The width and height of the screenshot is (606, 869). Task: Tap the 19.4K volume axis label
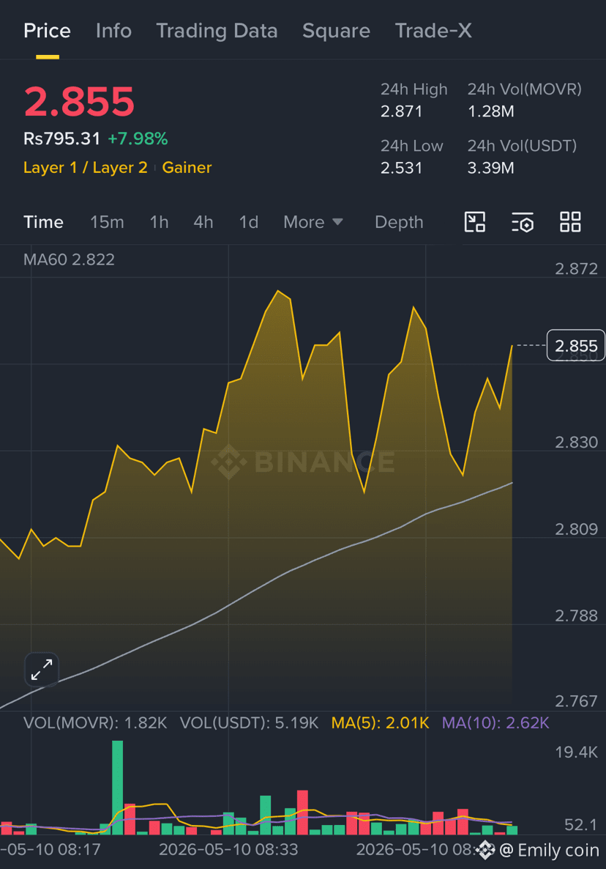576,752
